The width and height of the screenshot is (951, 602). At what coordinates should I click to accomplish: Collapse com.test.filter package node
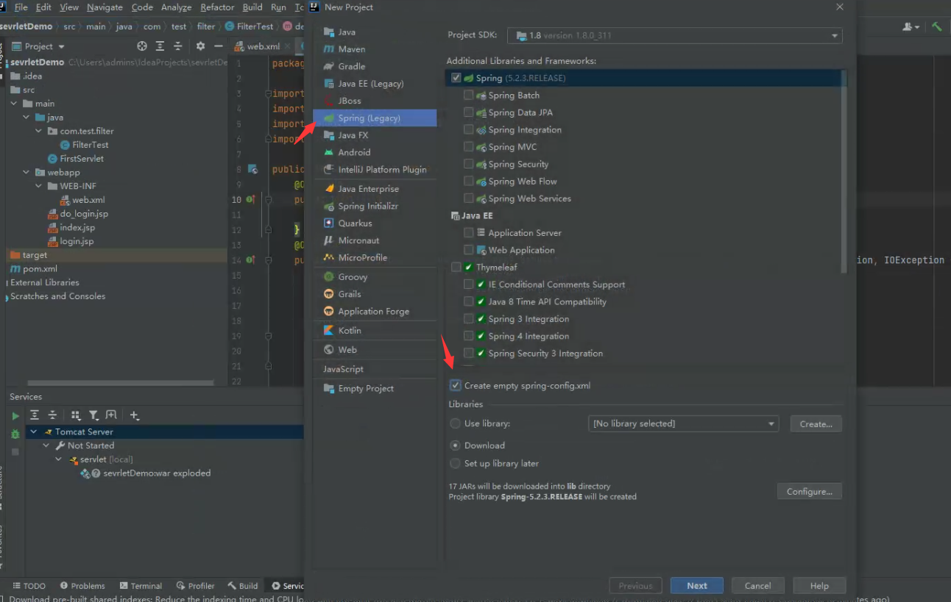pyautogui.click(x=39, y=131)
